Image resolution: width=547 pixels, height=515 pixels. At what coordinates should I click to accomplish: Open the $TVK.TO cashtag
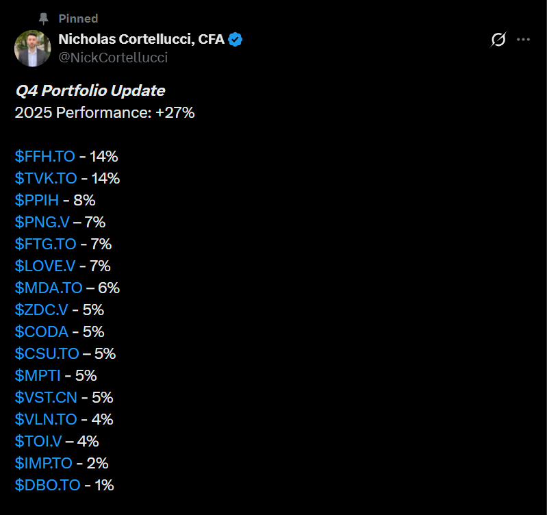tap(45, 178)
